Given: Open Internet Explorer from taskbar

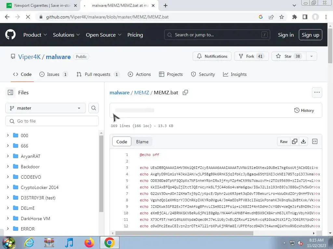Looking at the screenshot, I should click(x=29, y=243).
